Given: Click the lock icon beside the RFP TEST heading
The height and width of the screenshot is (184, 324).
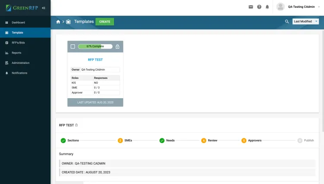Looking at the screenshot, I should [x=76, y=125].
